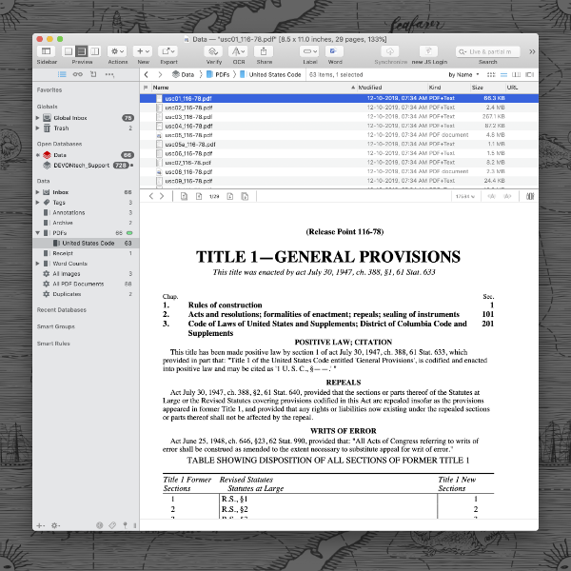Select file usc08_116-78.pdf
This screenshot has width=571, height=571.
pos(339,171)
